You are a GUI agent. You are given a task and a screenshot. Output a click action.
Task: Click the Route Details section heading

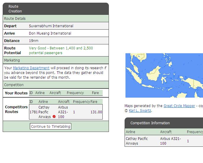tap(15, 19)
